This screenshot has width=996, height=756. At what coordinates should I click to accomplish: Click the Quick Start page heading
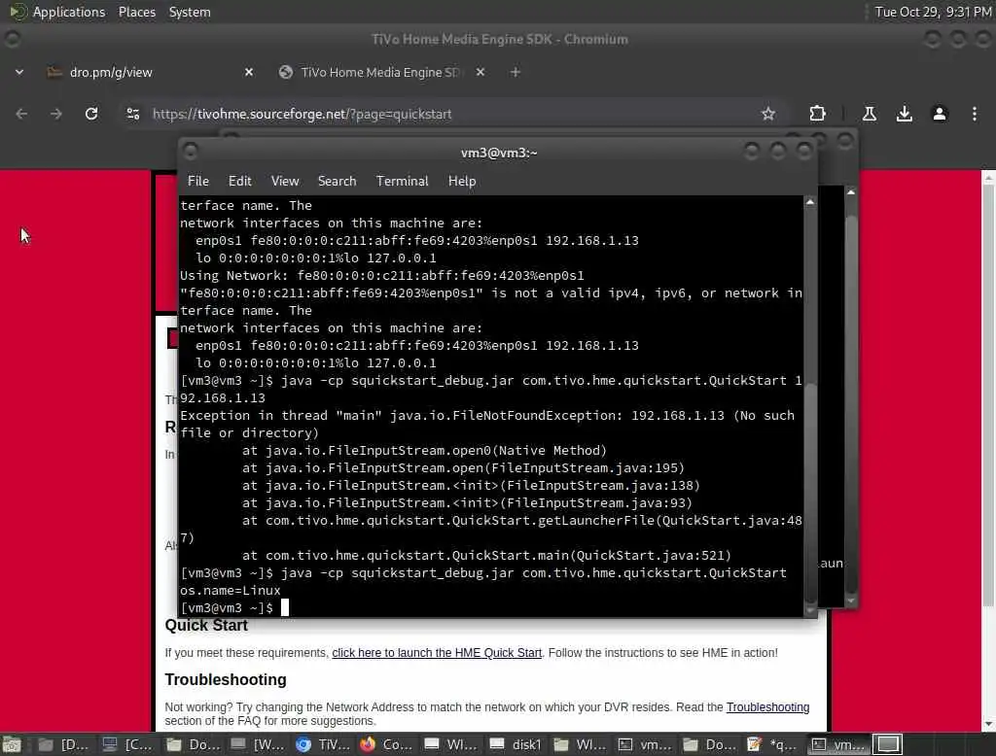tap(206, 625)
